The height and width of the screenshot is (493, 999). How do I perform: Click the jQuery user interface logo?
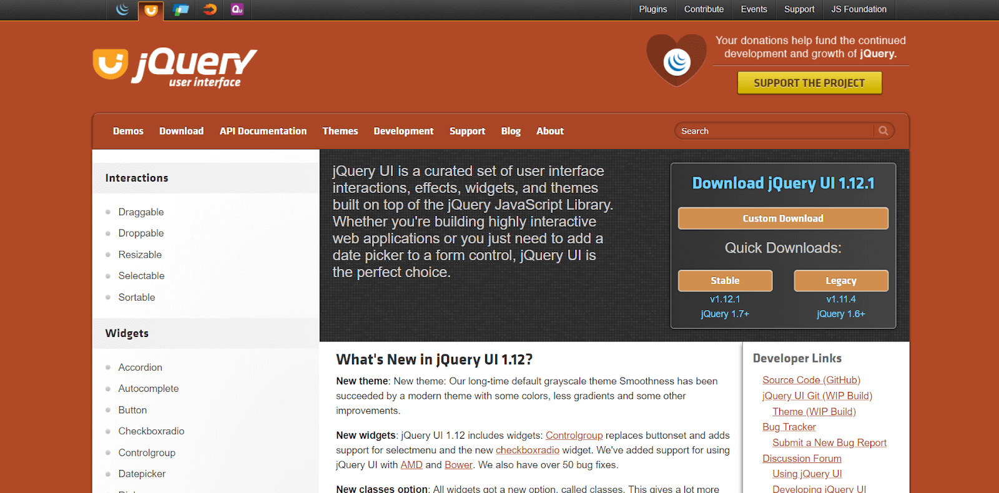175,67
